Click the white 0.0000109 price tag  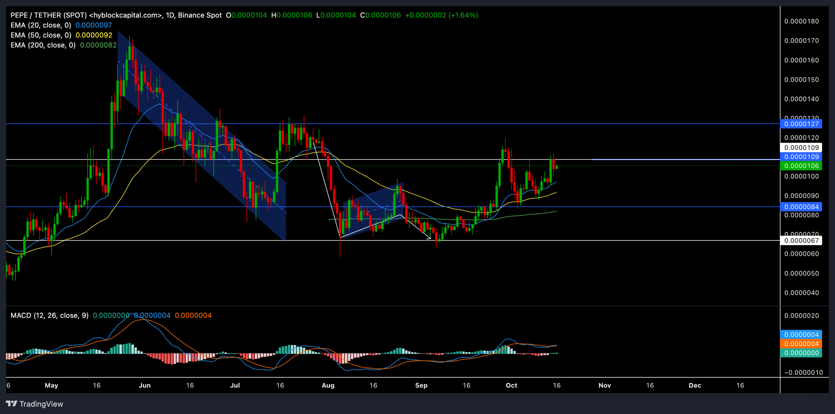tap(801, 147)
